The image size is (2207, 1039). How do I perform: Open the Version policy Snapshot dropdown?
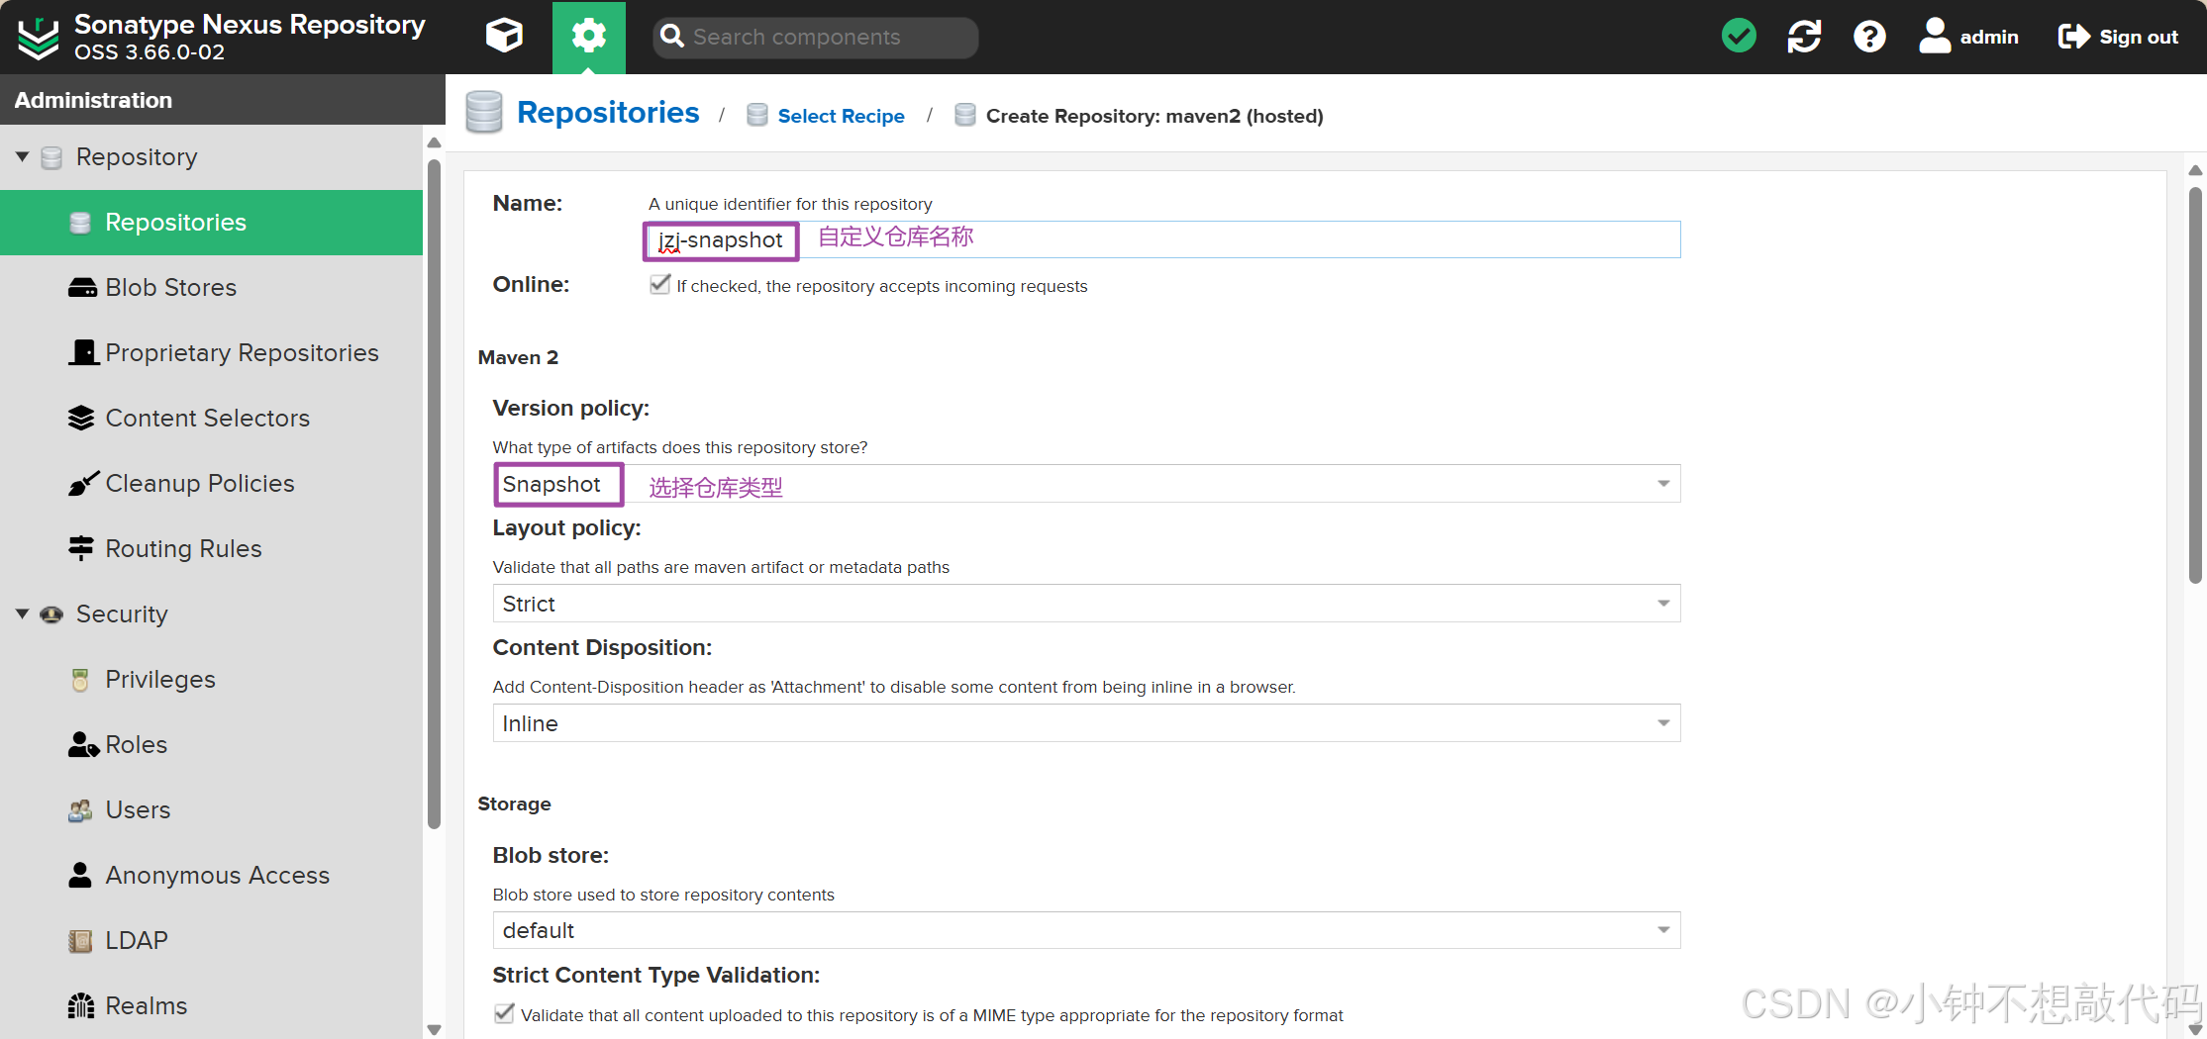1086,484
